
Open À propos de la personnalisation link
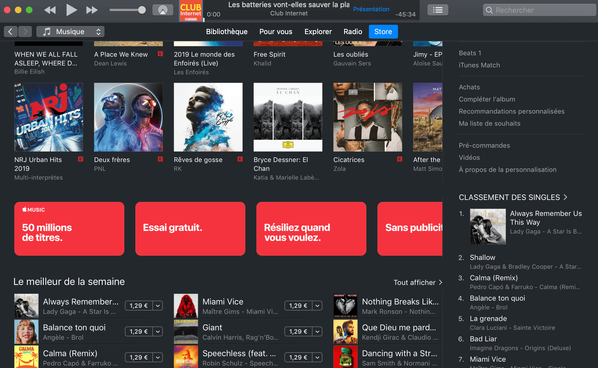508,170
